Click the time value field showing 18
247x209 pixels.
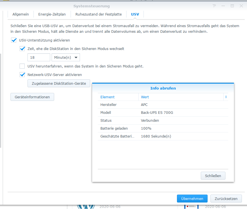39,57
